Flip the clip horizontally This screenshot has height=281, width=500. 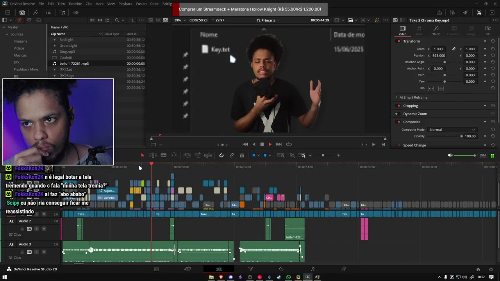click(431, 88)
